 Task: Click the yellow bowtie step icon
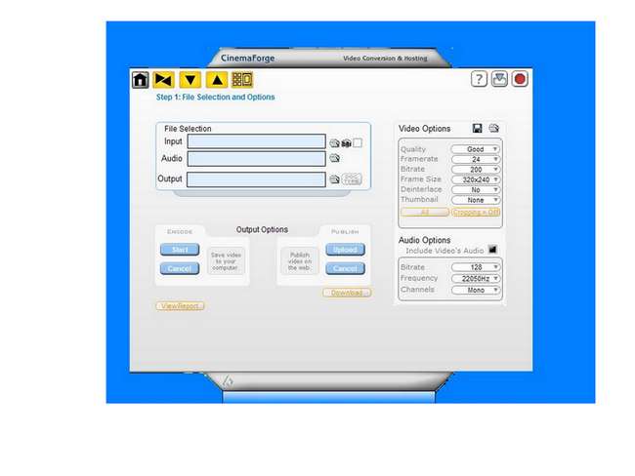click(x=163, y=80)
